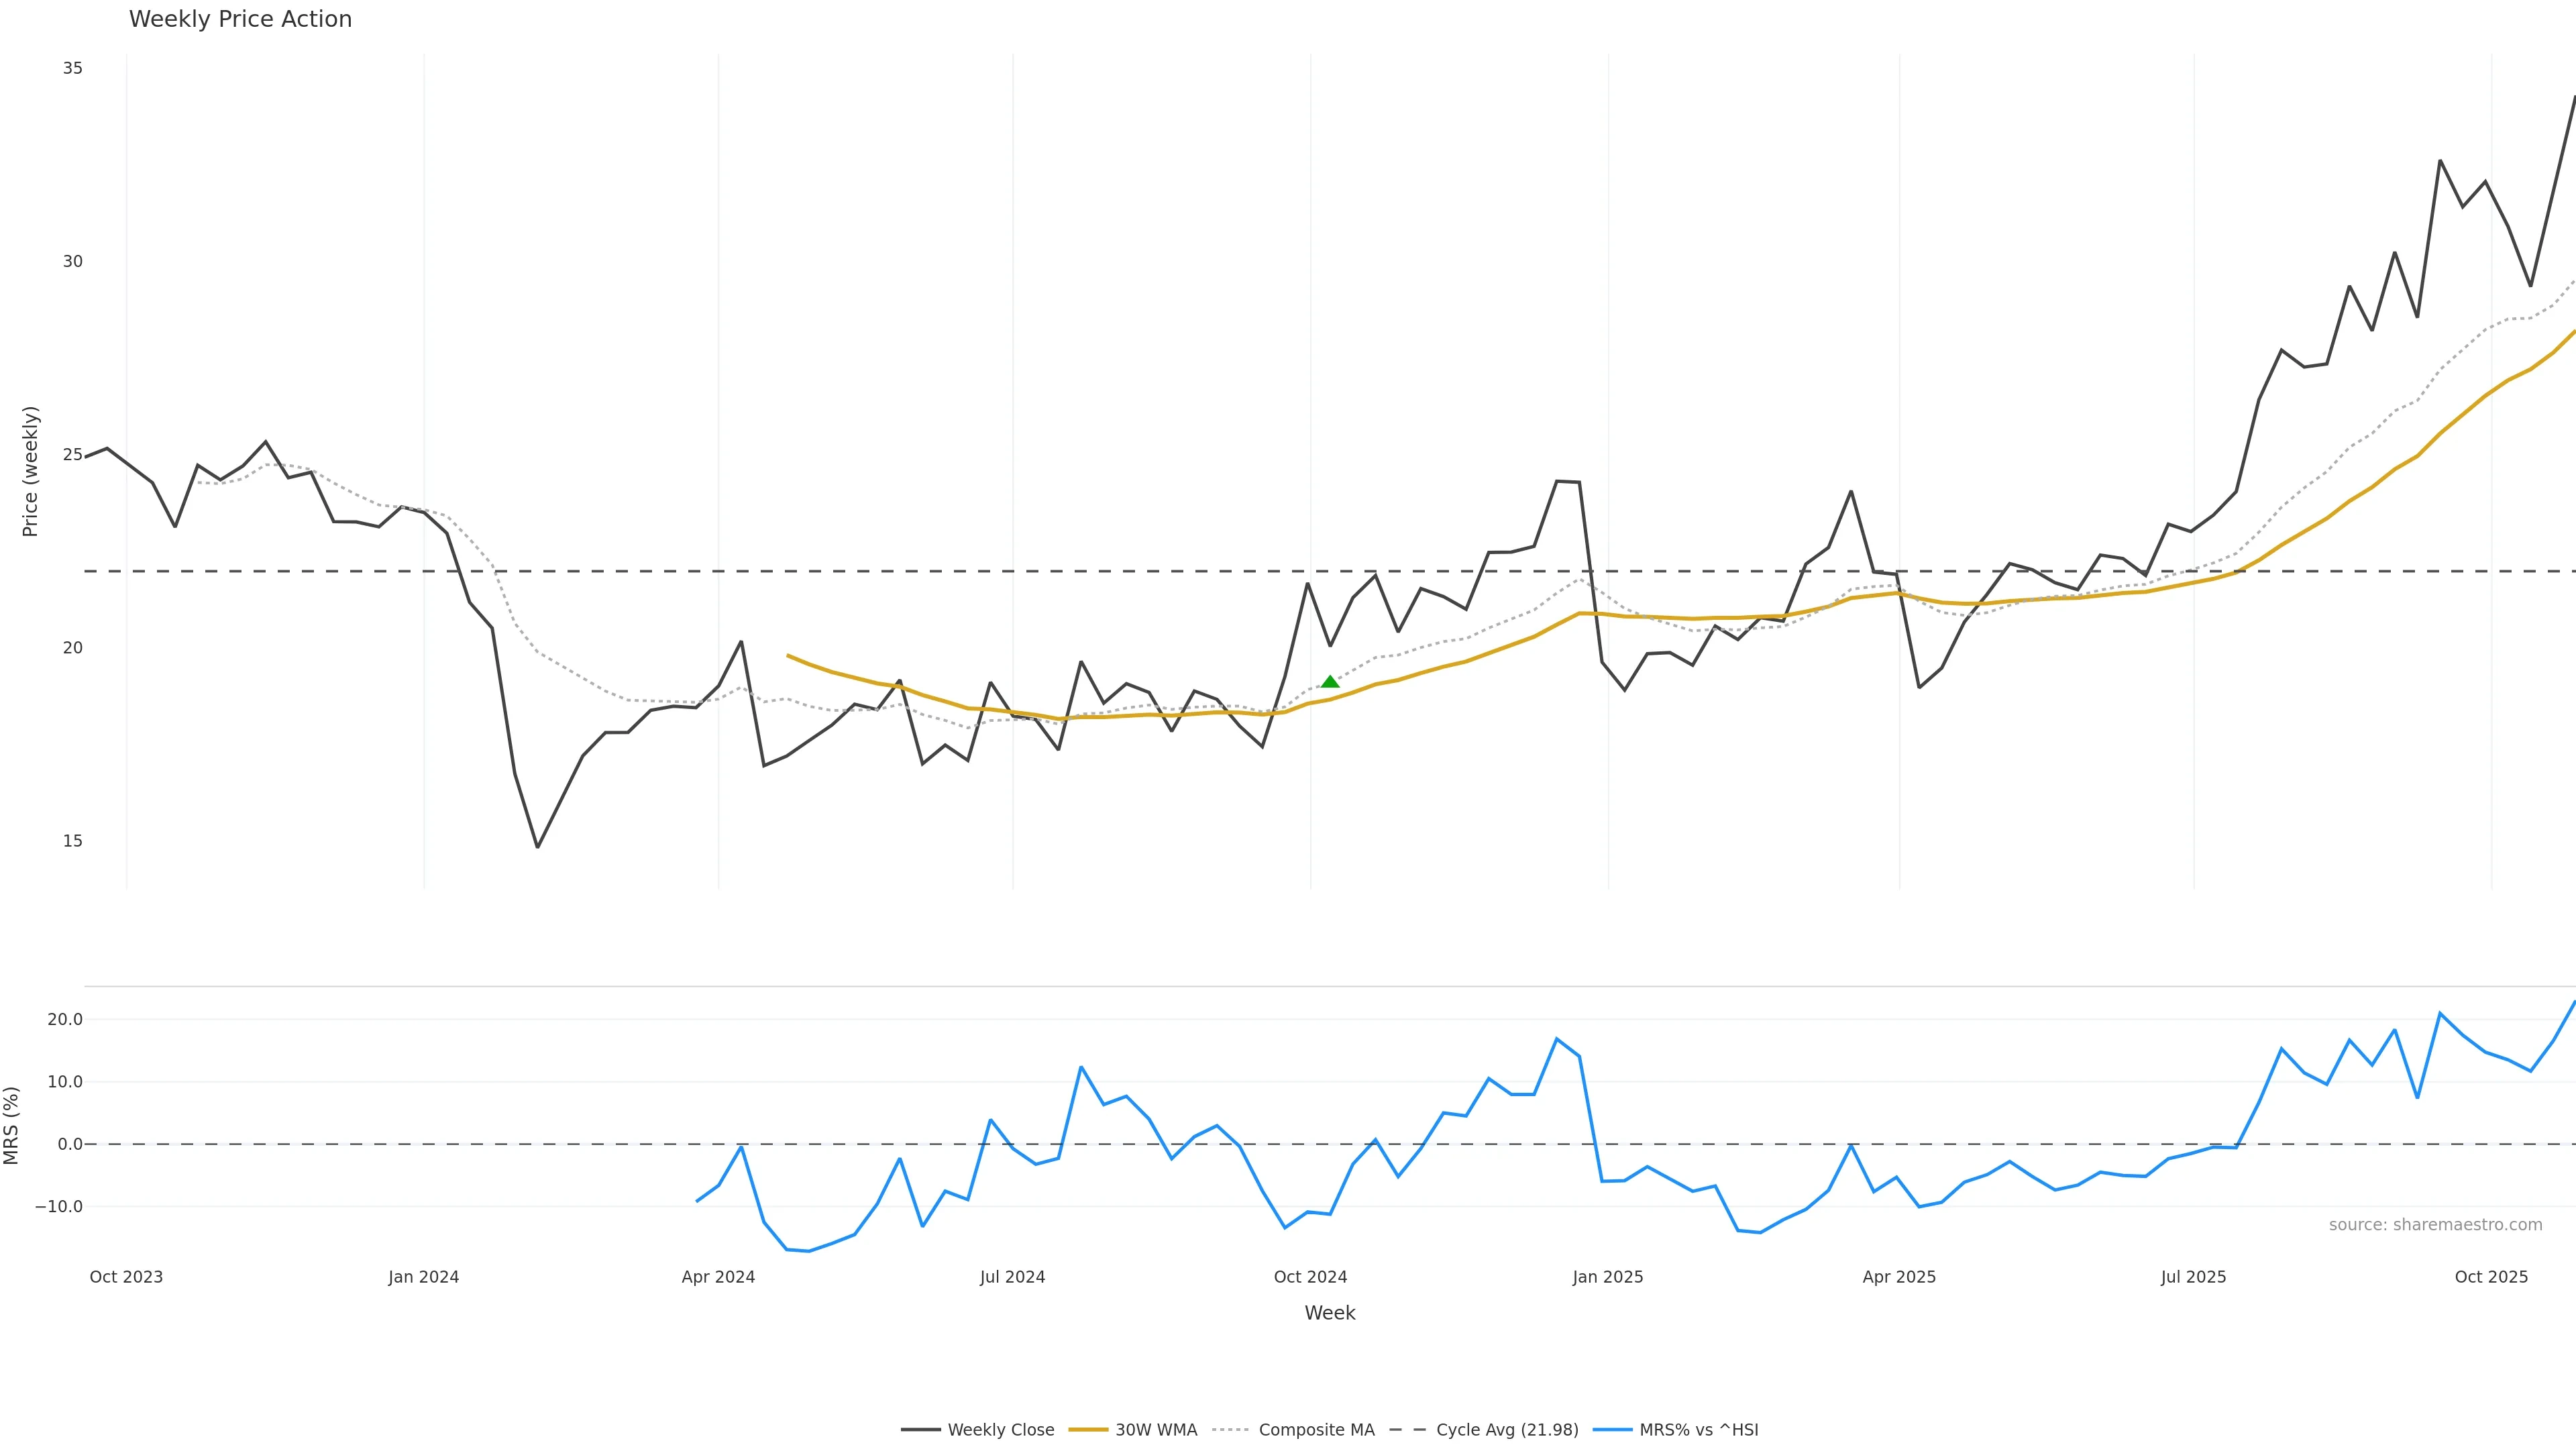
Task: Click the Week x-axis title
Action: click(x=1329, y=1313)
